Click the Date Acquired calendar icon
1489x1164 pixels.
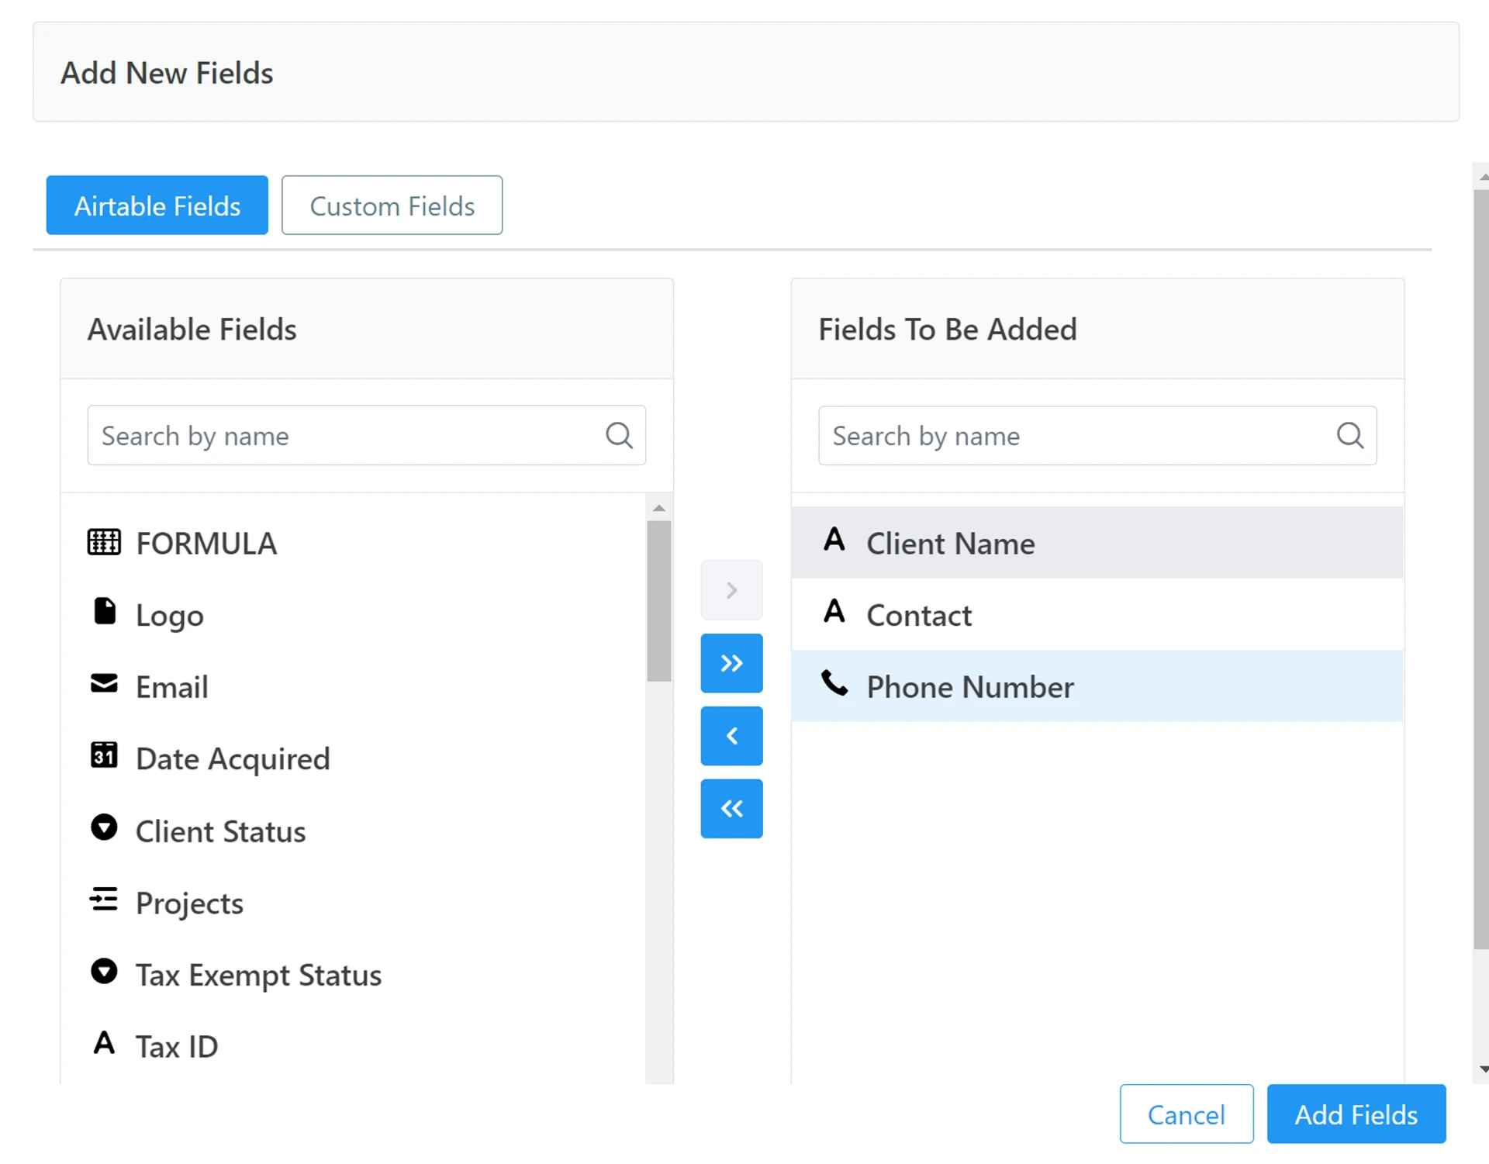(x=104, y=755)
